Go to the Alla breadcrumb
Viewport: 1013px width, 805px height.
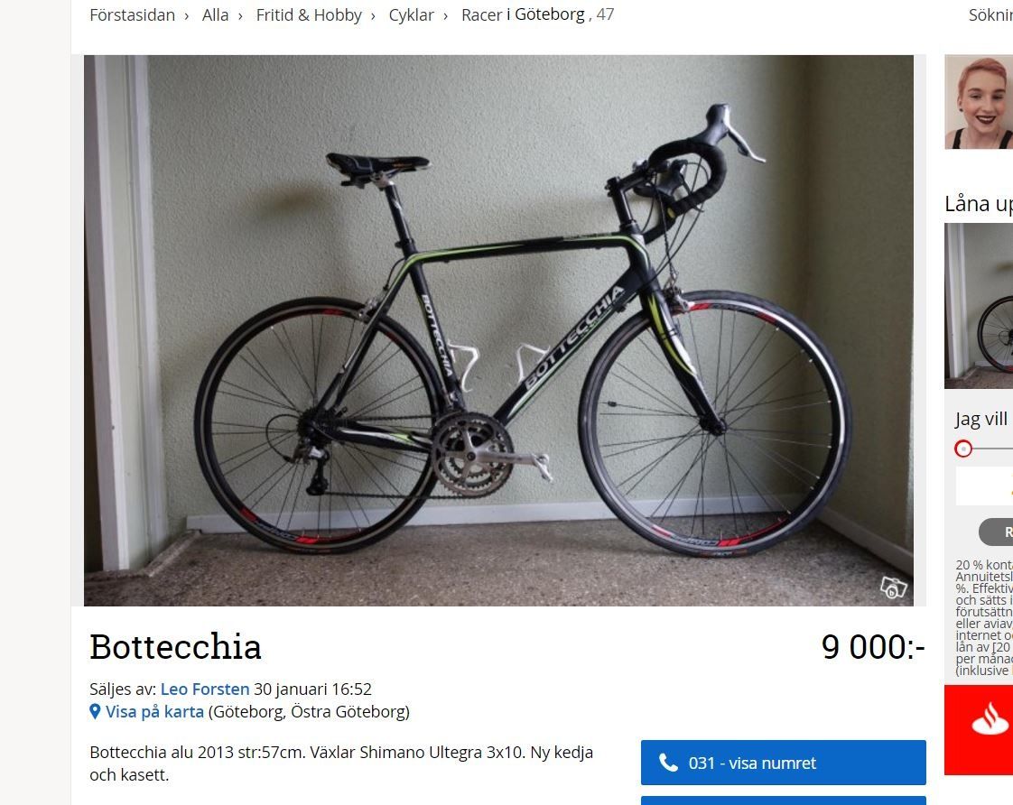click(x=215, y=14)
